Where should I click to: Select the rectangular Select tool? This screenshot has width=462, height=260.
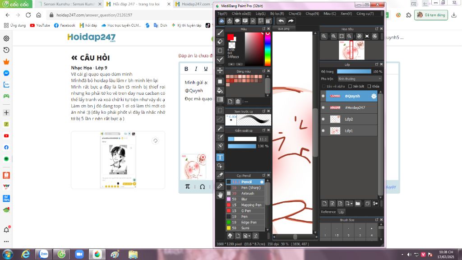coord(220,111)
